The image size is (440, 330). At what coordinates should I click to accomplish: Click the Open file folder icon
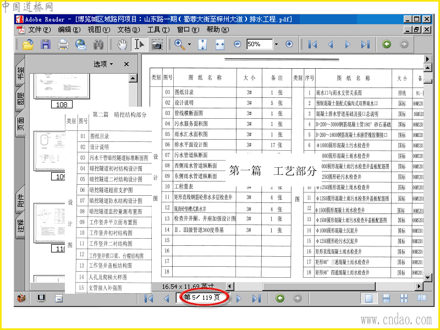pos(28,45)
